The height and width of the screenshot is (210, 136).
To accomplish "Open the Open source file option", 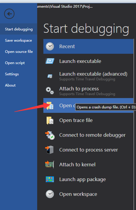I will [x=19, y=52].
